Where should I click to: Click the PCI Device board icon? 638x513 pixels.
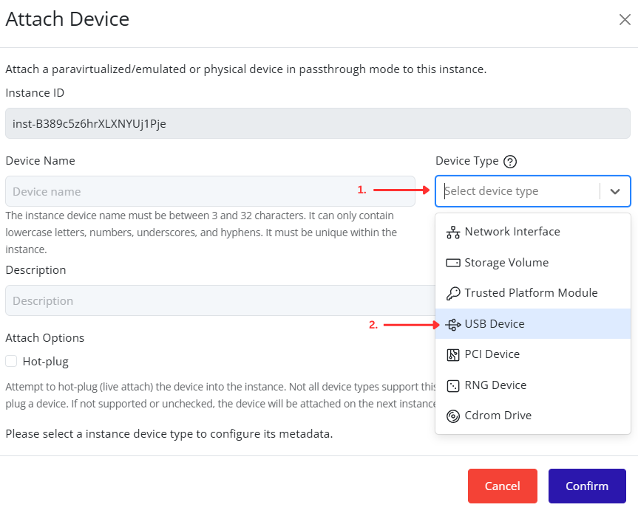click(x=453, y=354)
